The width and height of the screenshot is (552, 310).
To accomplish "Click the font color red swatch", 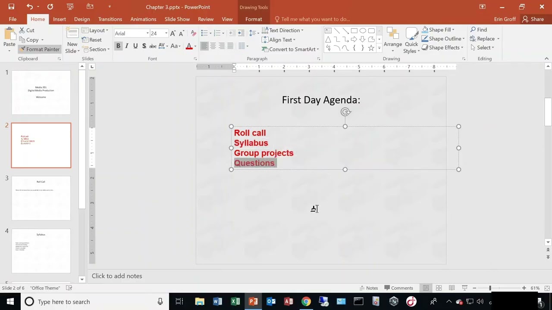I will tap(189, 46).
